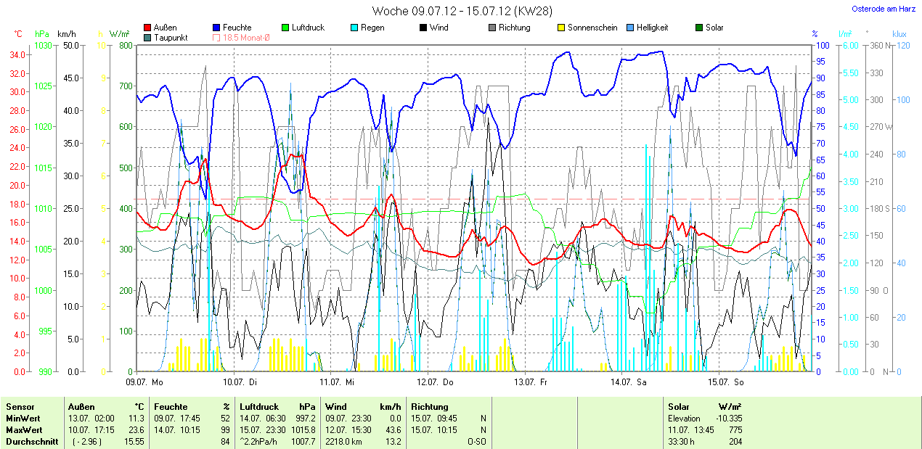This screenshot has width=922, height=449.
Task: Click the MaxWert row label
Action: click(x=23, y=430)
